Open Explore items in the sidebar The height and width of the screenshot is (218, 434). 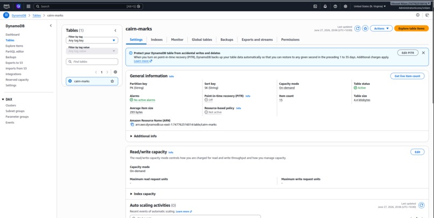[x=15, y=46]
